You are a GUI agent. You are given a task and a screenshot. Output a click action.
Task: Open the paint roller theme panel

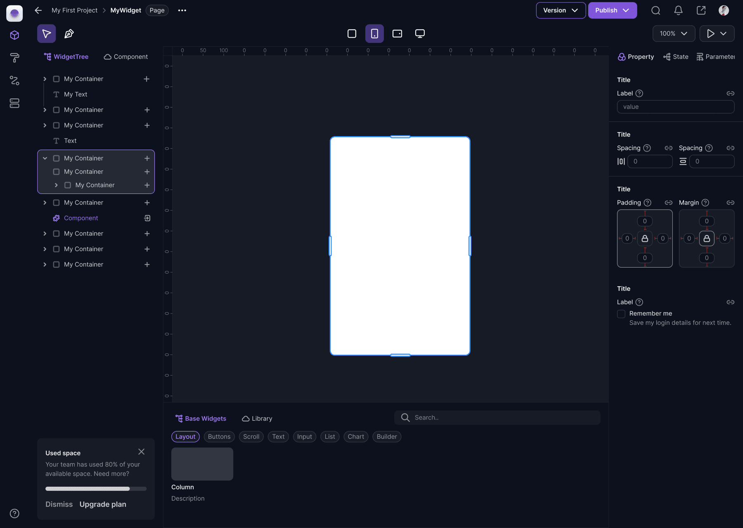click(14, 58)
